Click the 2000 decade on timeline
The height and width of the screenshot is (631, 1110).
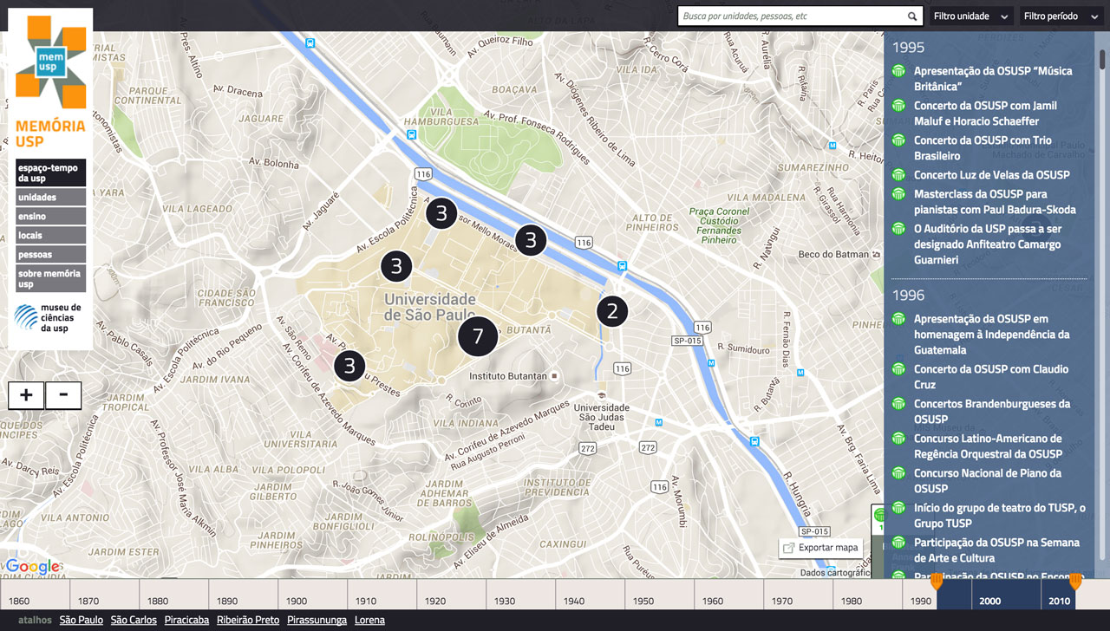[1006, 595]
